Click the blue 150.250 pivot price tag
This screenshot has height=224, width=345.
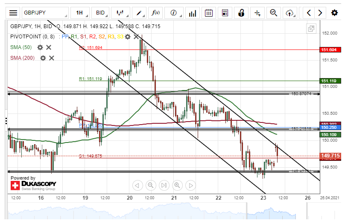tap(330, 128)
